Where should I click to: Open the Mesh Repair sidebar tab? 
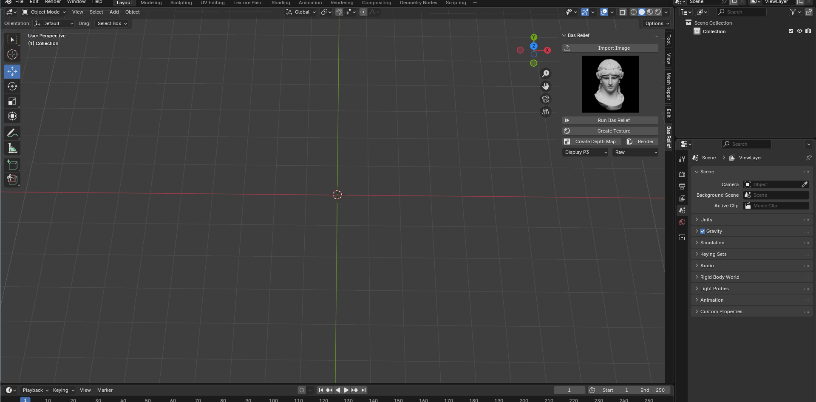pyautogui.click(x=669, y=86)
